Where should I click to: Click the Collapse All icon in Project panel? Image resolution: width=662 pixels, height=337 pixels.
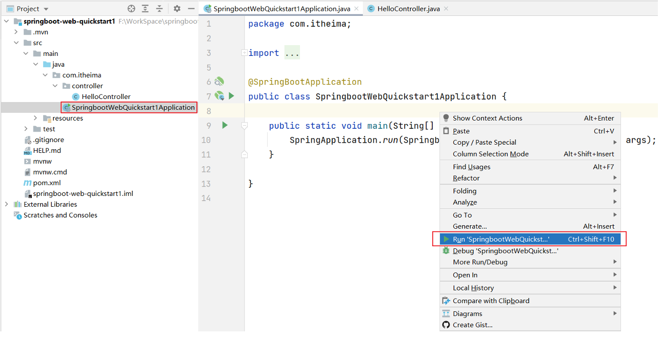tap(160, 8)
